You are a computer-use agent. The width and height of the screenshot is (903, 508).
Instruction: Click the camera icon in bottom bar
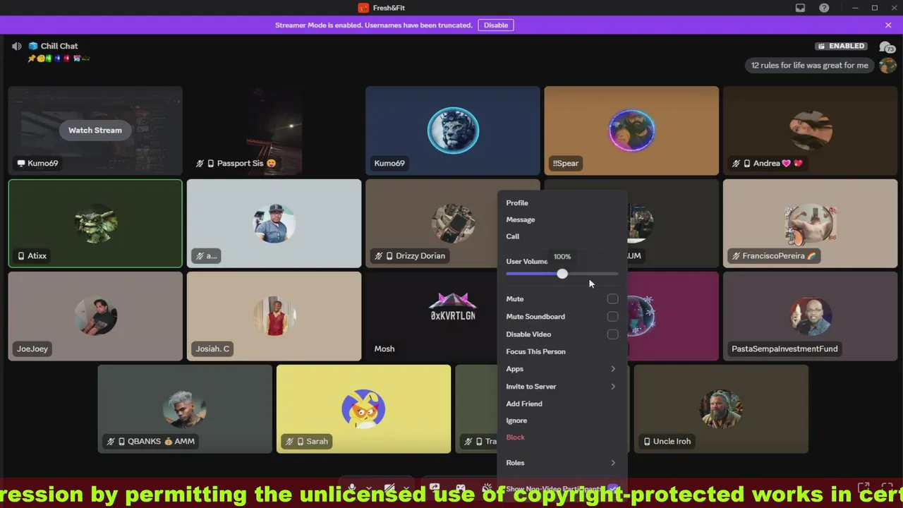pos(389,488)
